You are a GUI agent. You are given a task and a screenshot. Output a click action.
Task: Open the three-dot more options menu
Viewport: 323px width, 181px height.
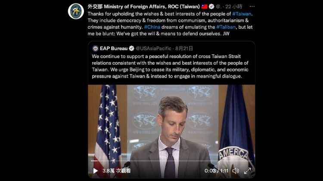pyautogui.click(x=252, y=6)
